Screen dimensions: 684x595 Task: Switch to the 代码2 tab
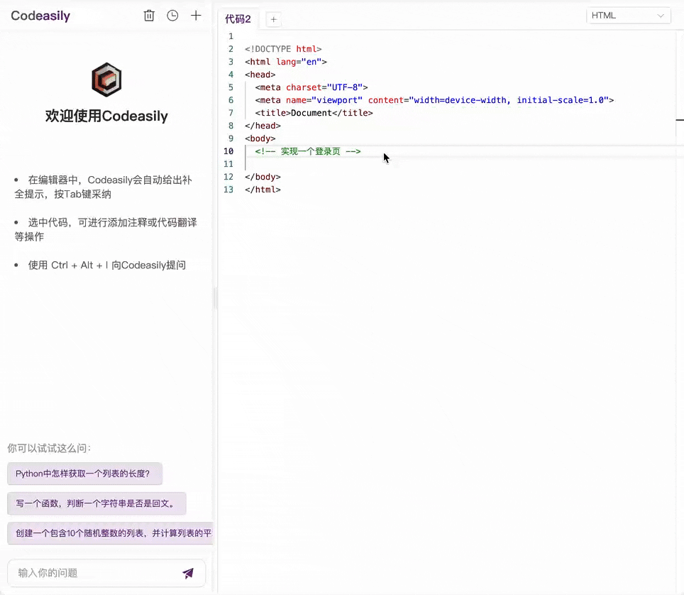click(x=238, y=19)
